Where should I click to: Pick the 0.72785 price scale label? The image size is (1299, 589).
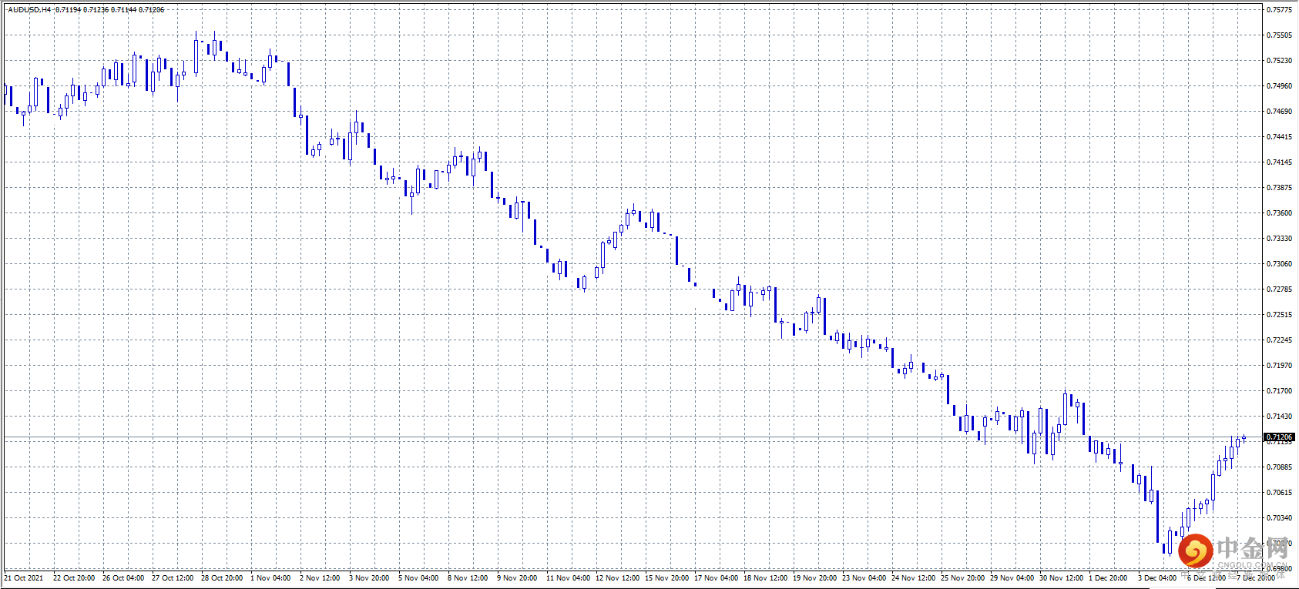pos(1279,289)
